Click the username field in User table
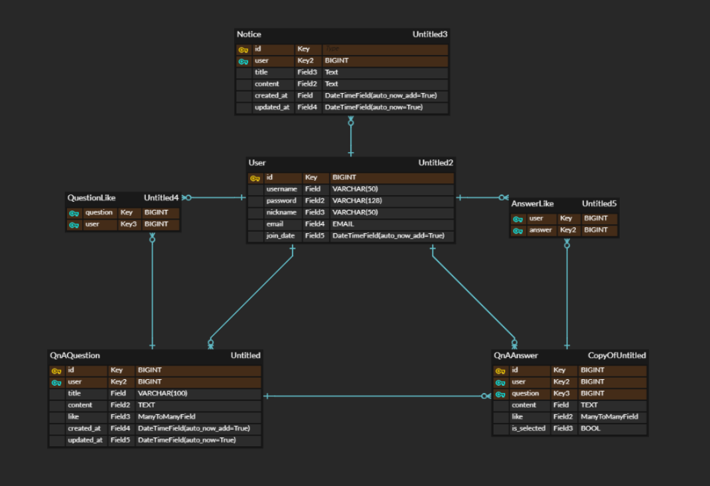 [281, 189]
